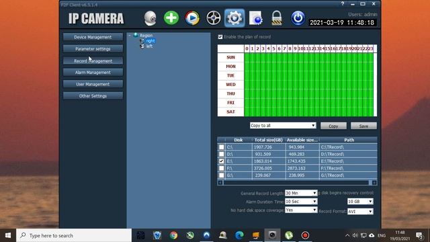Open Device Management section

[93, 37]
